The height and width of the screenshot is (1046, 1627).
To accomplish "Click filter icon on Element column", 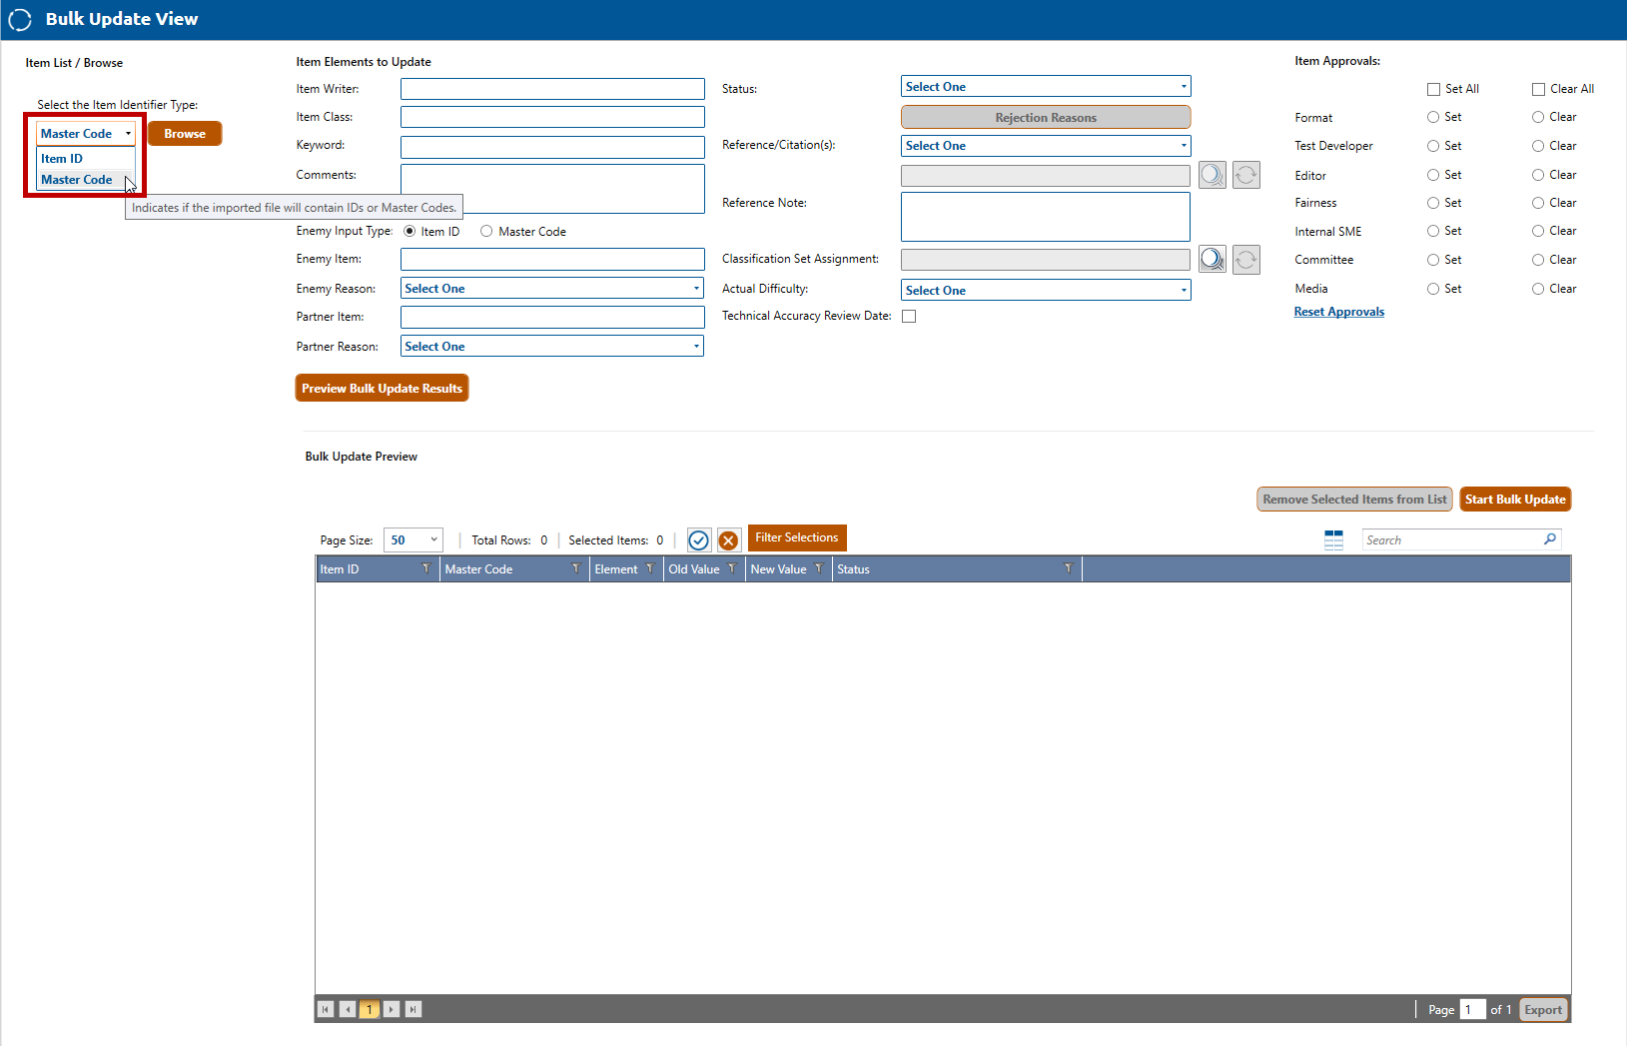I will tap(650, 569).
